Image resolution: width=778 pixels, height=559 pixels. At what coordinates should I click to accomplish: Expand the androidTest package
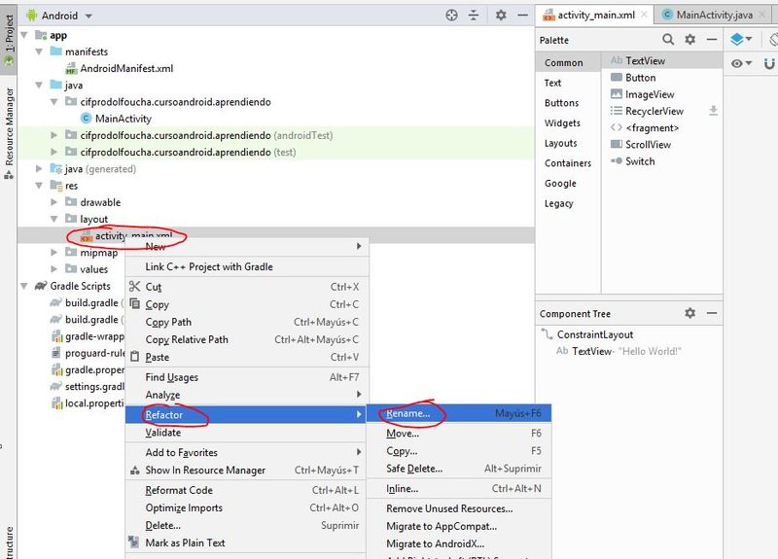pos(53,135)
